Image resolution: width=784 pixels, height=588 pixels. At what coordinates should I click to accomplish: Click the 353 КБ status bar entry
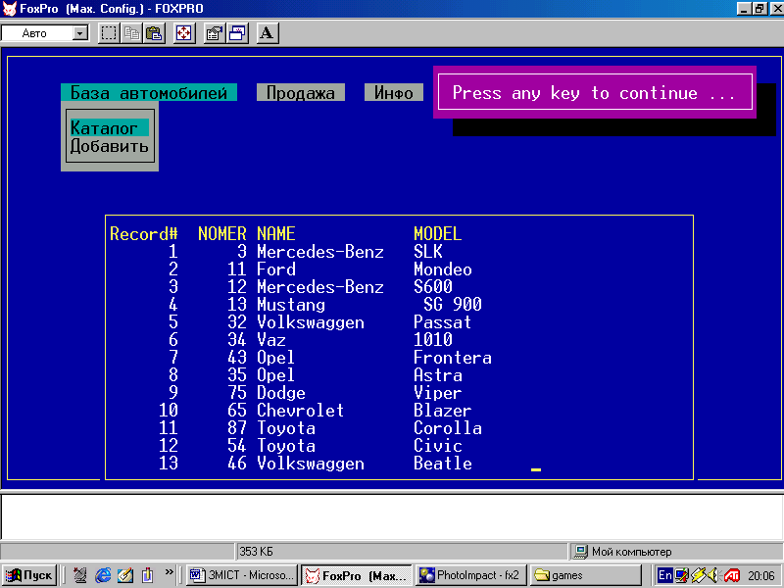(256, 552)
